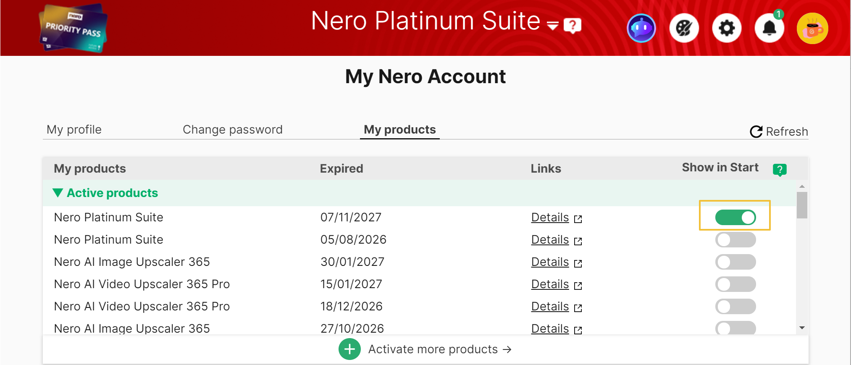Click the My products column header

(x=90, y=168)
